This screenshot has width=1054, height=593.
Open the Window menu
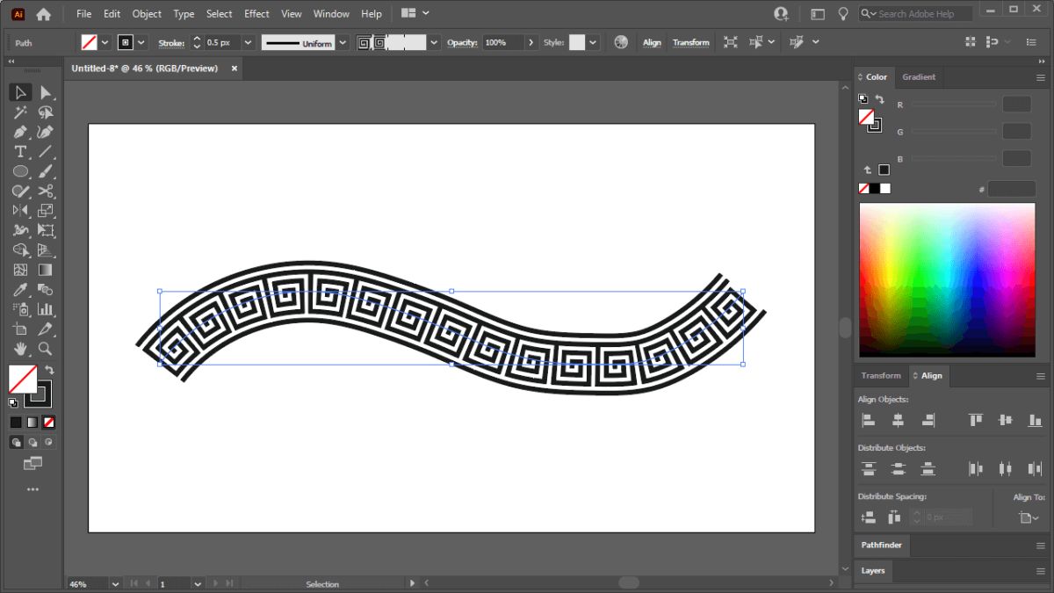(x=331, y=14)
